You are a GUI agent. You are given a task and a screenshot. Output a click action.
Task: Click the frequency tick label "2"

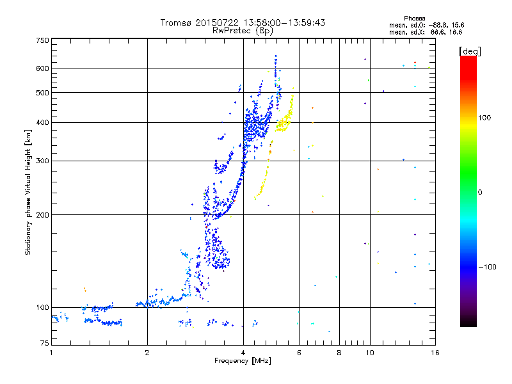[x=147, y=353]
